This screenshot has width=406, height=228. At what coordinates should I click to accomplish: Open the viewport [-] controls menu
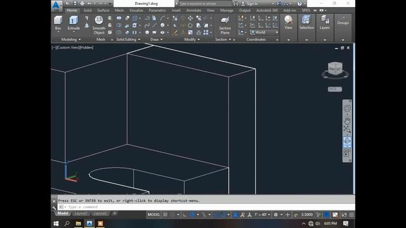(54, 47)
